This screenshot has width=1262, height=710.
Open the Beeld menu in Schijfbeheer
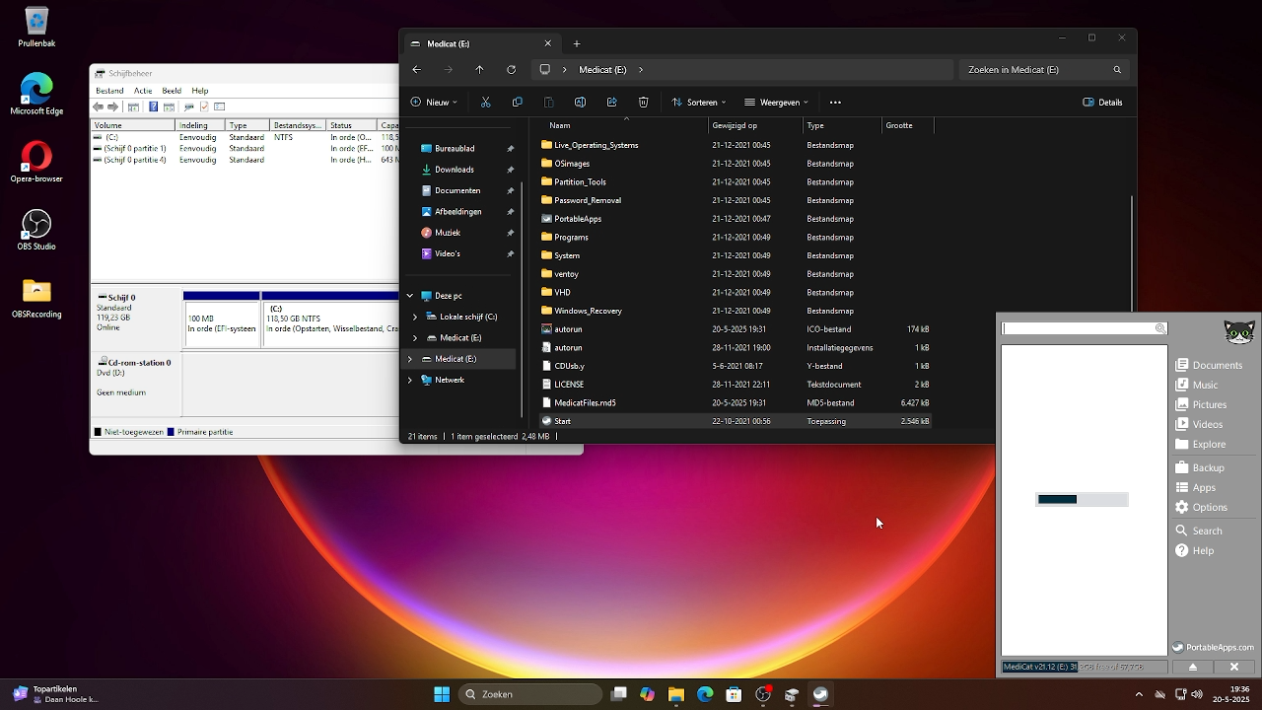point(172,91)
